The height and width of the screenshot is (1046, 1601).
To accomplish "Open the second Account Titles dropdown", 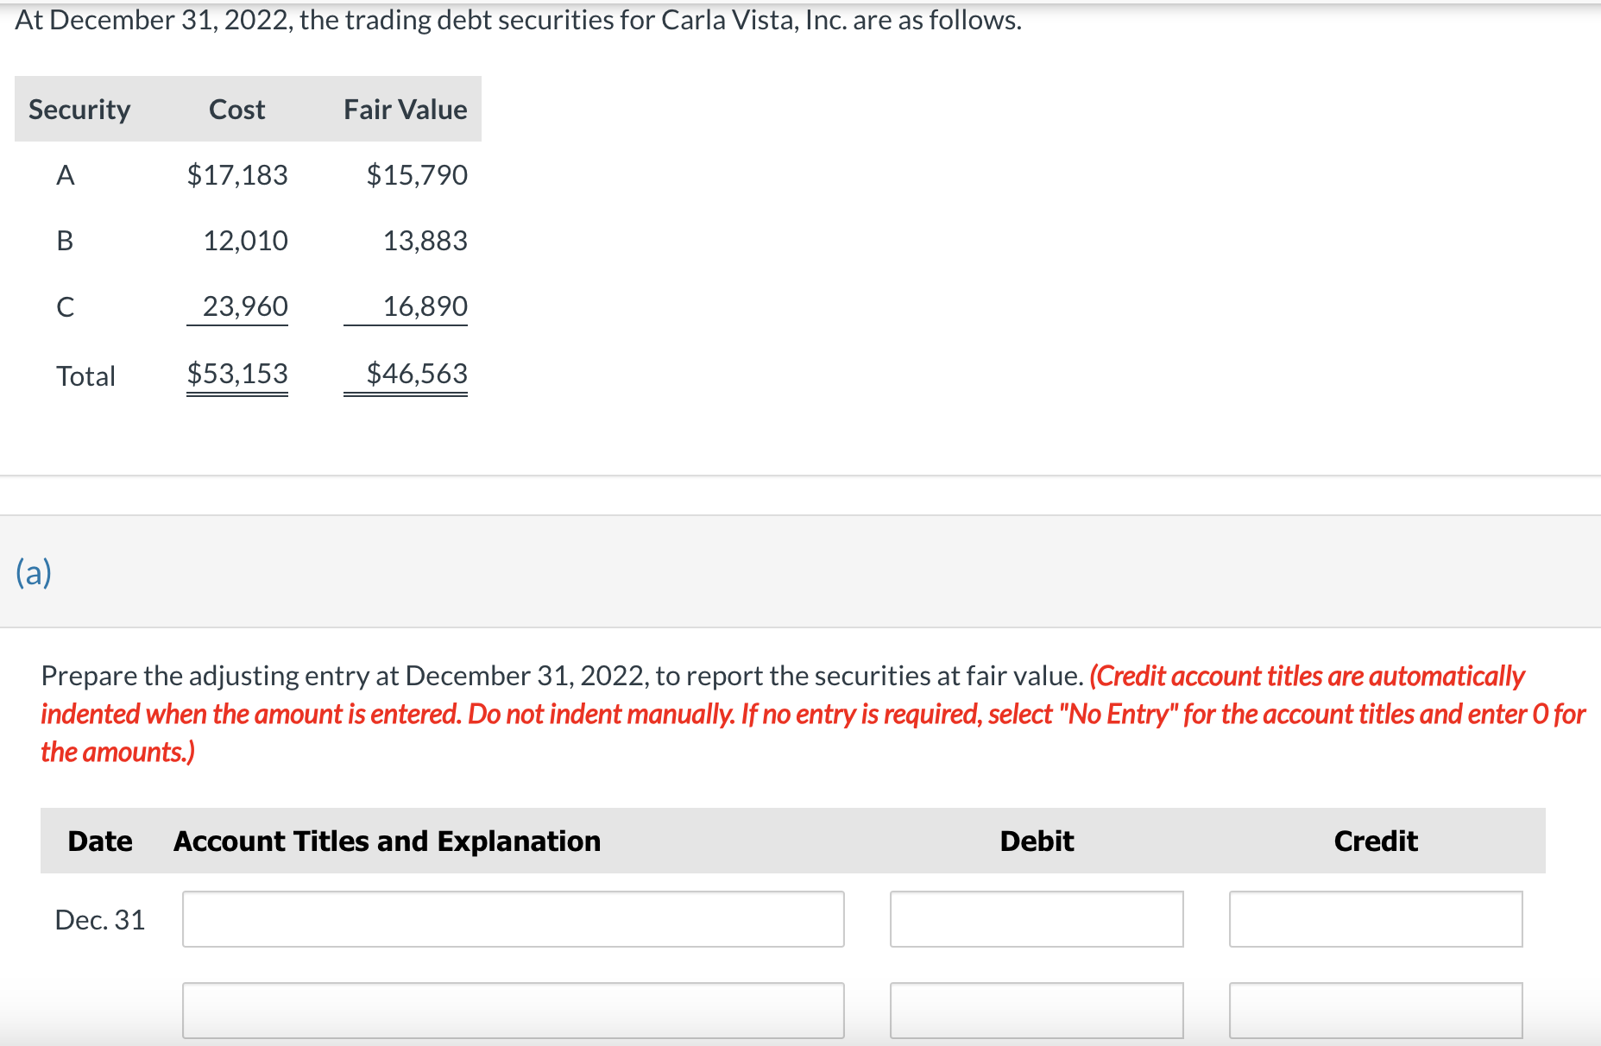I will pyautogui.click(x=513, y=1010).
